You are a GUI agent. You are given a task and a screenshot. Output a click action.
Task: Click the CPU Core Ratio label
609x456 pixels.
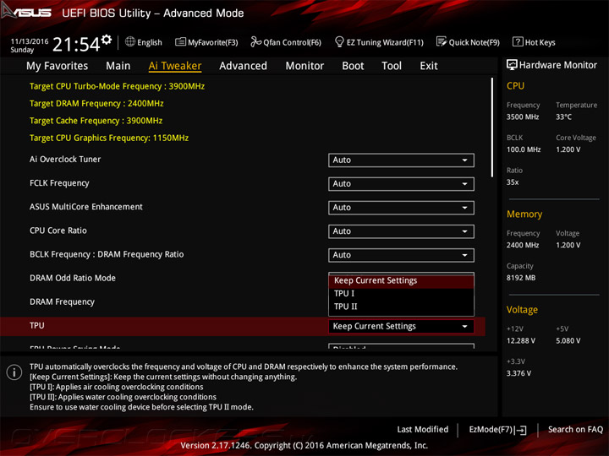click(x=58, y=231)
